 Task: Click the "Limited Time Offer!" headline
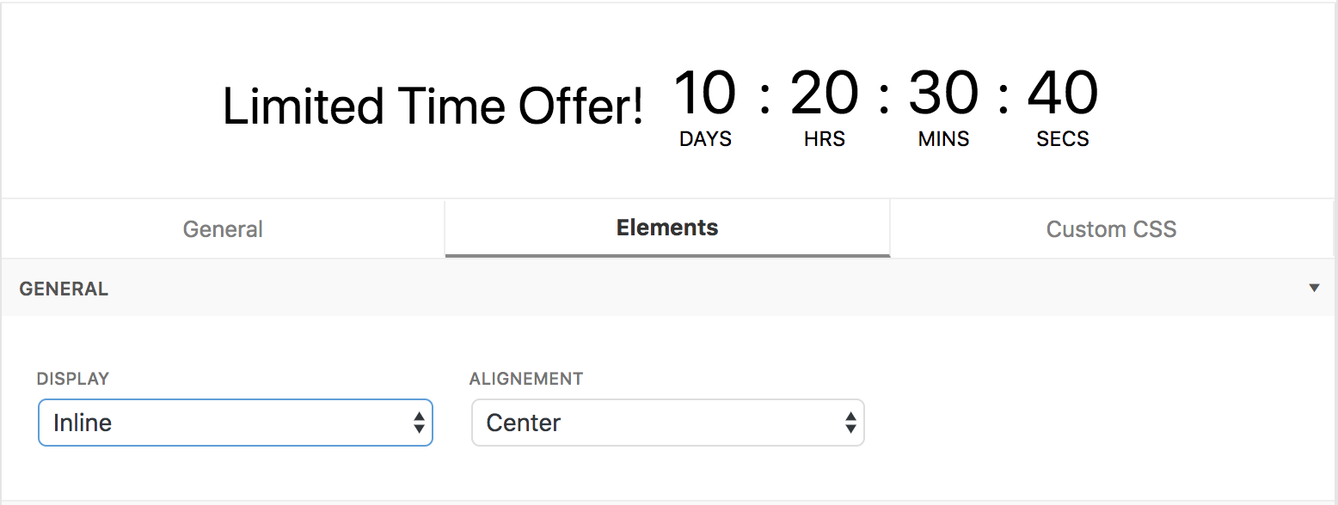coord(433,107)
